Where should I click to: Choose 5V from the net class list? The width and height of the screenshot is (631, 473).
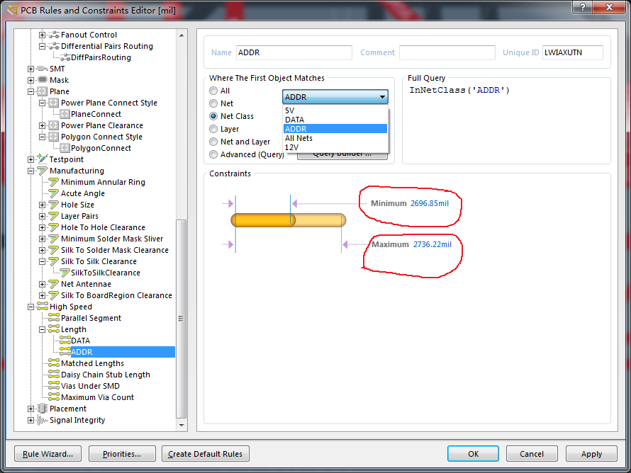335,110
